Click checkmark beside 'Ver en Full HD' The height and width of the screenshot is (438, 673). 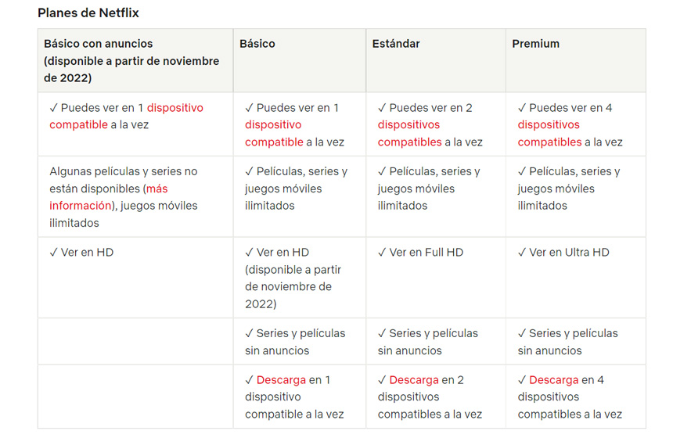click(x=382, y=253)
